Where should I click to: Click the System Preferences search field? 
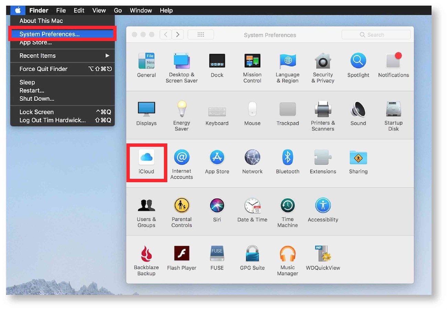coord(376,35)
